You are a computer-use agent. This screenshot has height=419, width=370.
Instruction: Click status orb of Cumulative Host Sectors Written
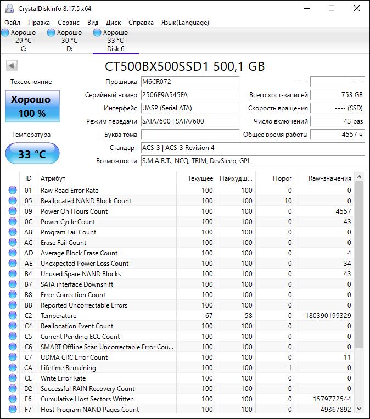[13, 399]
